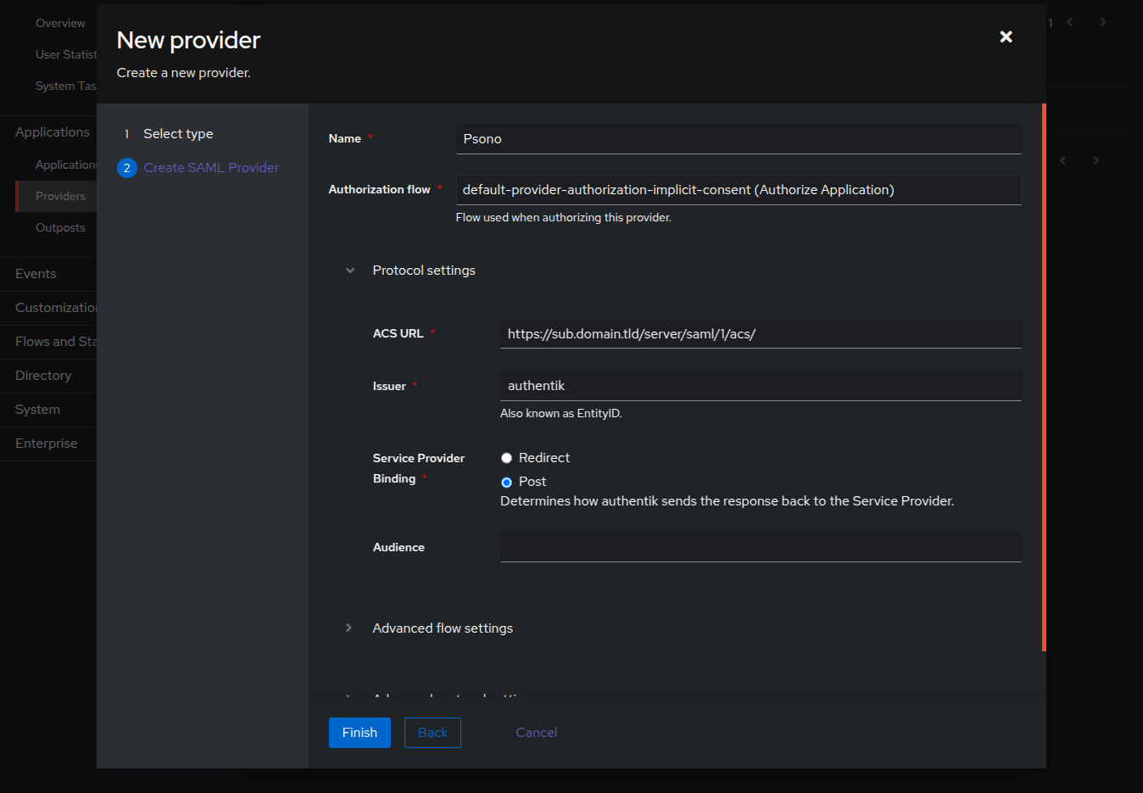Expand the Events sidebar section
This screenshot has height=793, width=1143.
click(x=36, y=274)
